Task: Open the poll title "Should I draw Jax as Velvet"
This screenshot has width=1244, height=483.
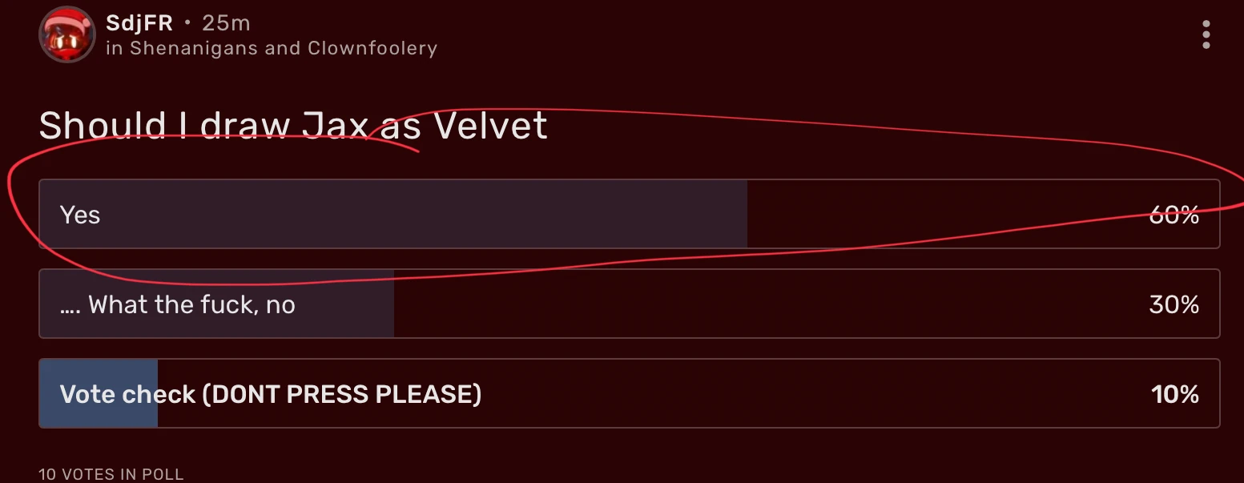Action: click(x=292, y=126)
